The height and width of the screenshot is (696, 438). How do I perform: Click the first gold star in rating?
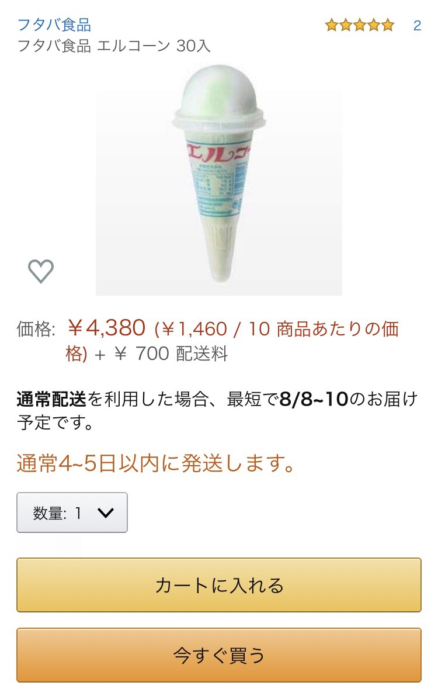tap(332, 25)
